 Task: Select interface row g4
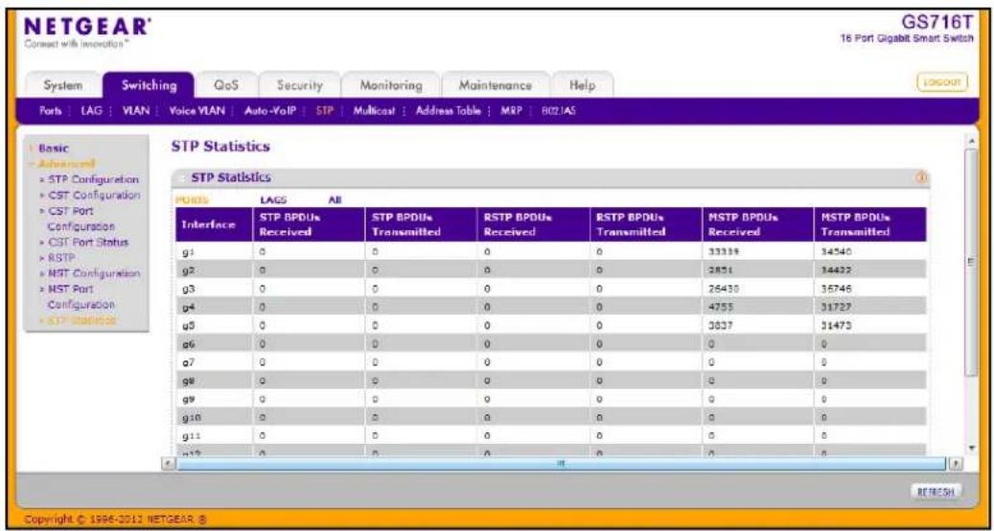(551, 307)
